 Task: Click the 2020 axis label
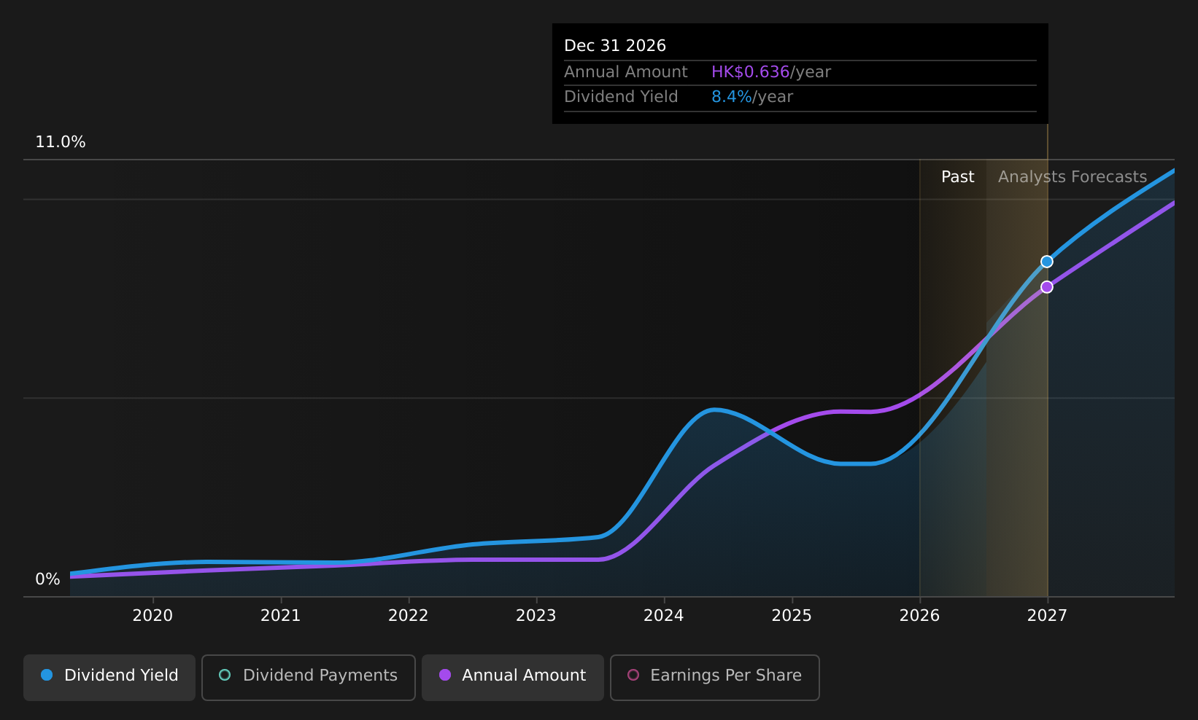coord(152,616)
